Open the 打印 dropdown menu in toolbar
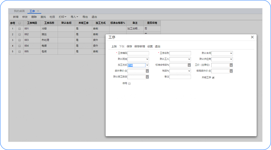 coord(63,17)
